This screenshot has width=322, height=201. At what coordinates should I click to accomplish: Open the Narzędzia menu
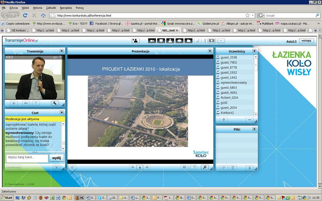pos(66,8)
